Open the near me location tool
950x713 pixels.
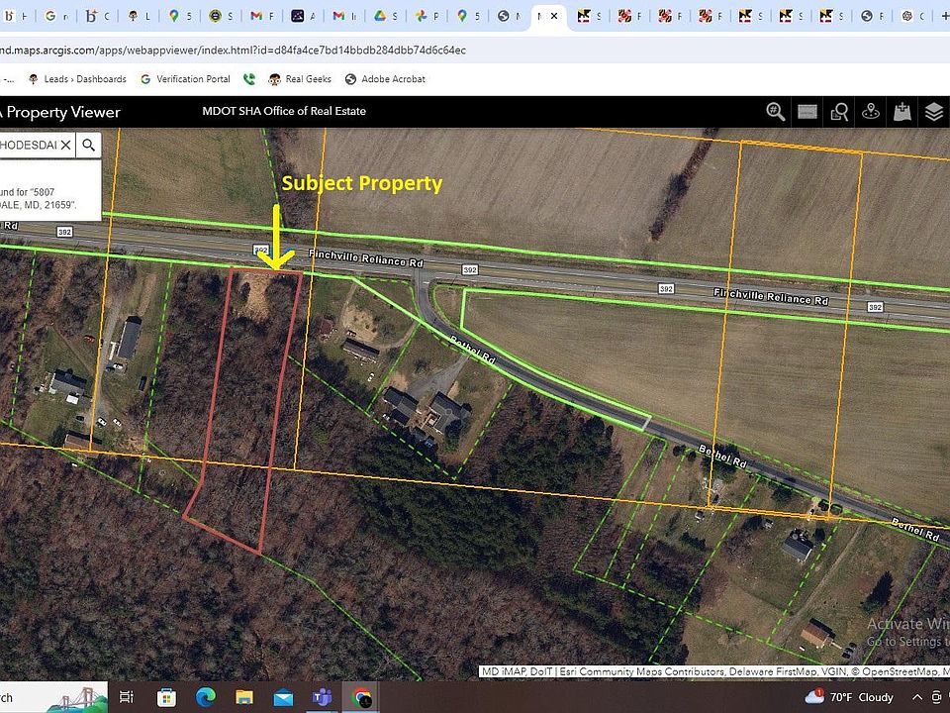point(871,112)
